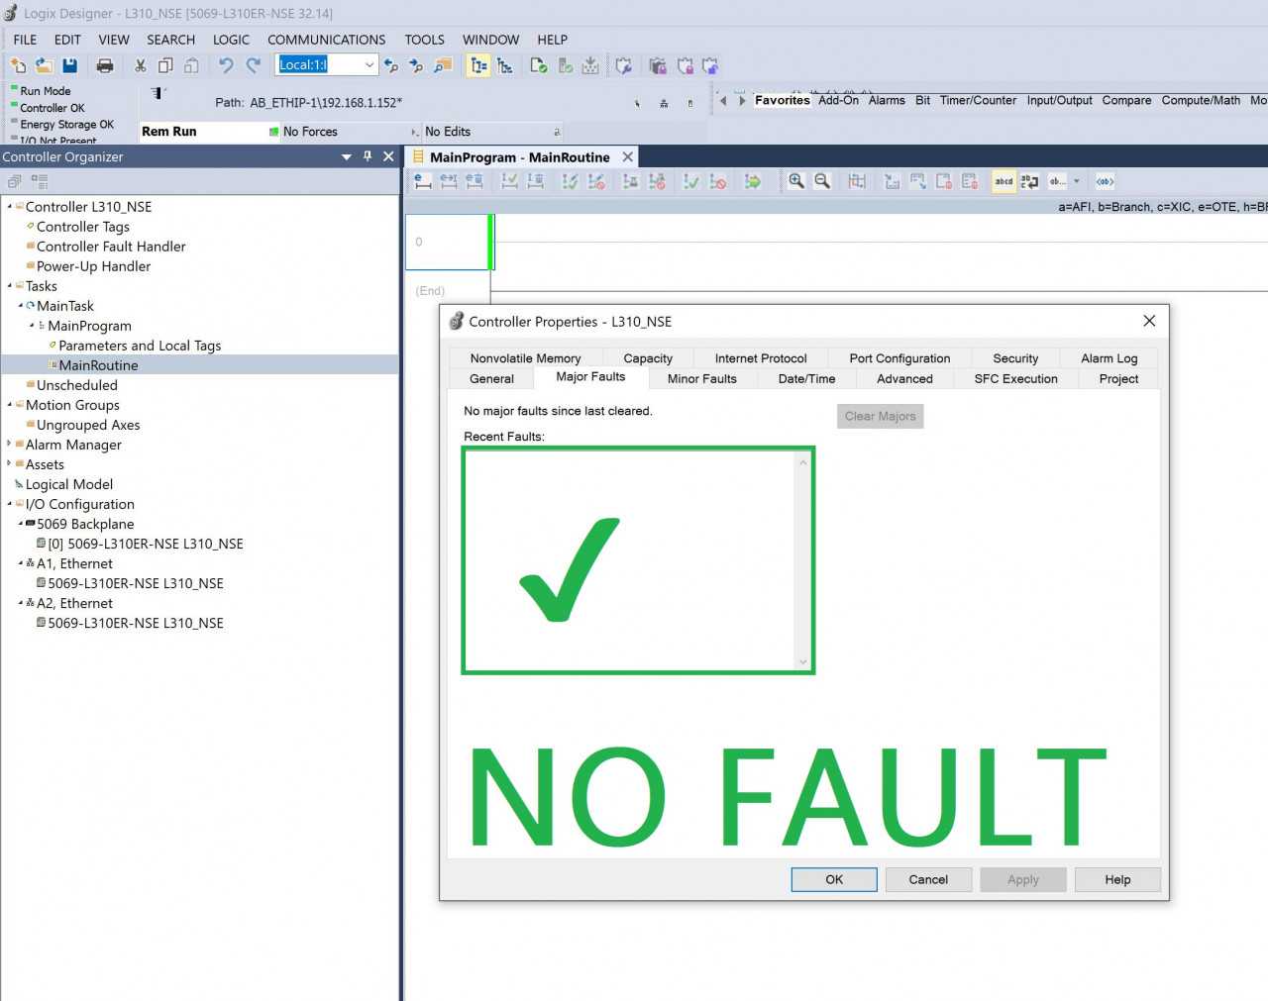Select rung 0 in the ladder editor
The width and height of the screenshot is (1268, 1001).
[x=448, y=242]
